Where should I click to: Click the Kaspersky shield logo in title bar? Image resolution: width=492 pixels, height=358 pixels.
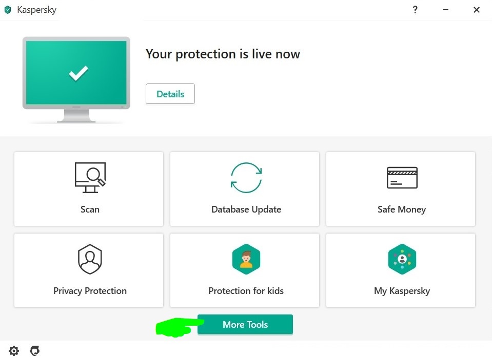[x=8, y=10]
